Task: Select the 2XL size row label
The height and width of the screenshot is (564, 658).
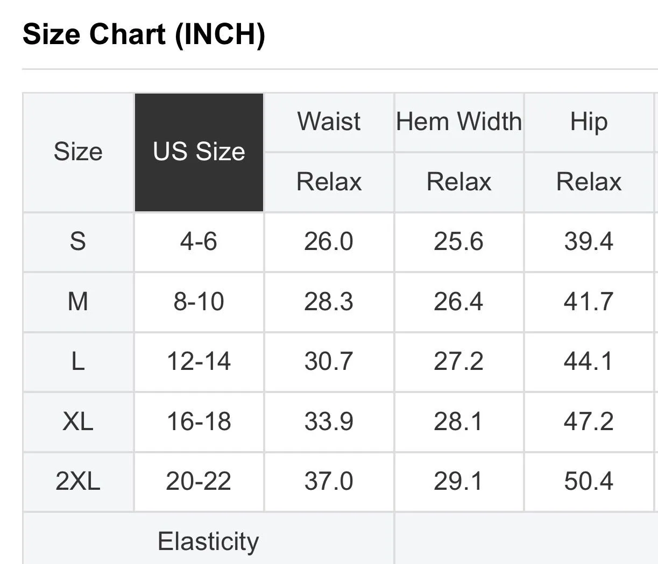Action: (x=78, y=481)
